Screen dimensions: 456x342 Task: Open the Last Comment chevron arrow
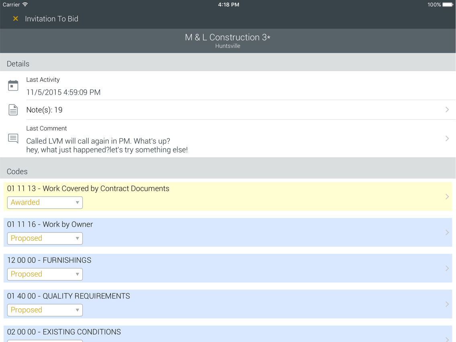point(447,138)
